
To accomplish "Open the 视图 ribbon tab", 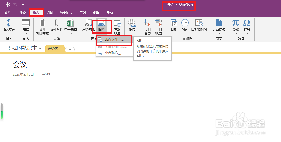I will point(96,12).
